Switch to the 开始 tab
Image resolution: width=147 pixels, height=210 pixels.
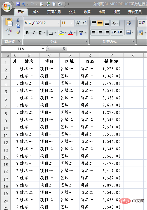[21, 12]
